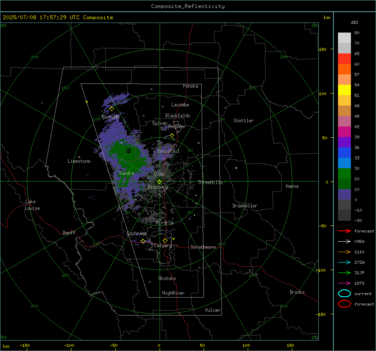Viewport: 376px width, 351px height.
Task: Click the Olds town label
Action: (159, 174)
